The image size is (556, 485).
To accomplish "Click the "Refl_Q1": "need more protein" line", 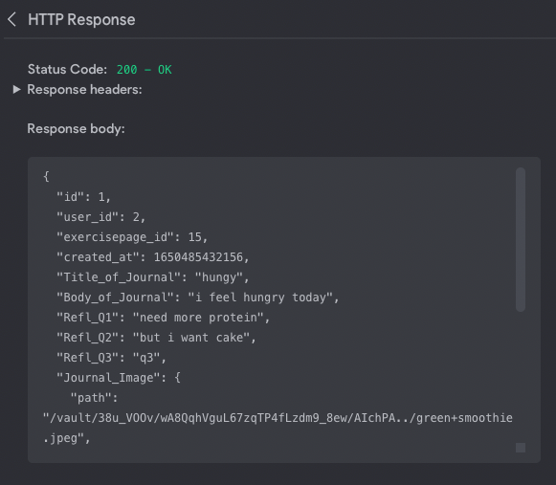I will pyautogui.click(x=163, y=318).
